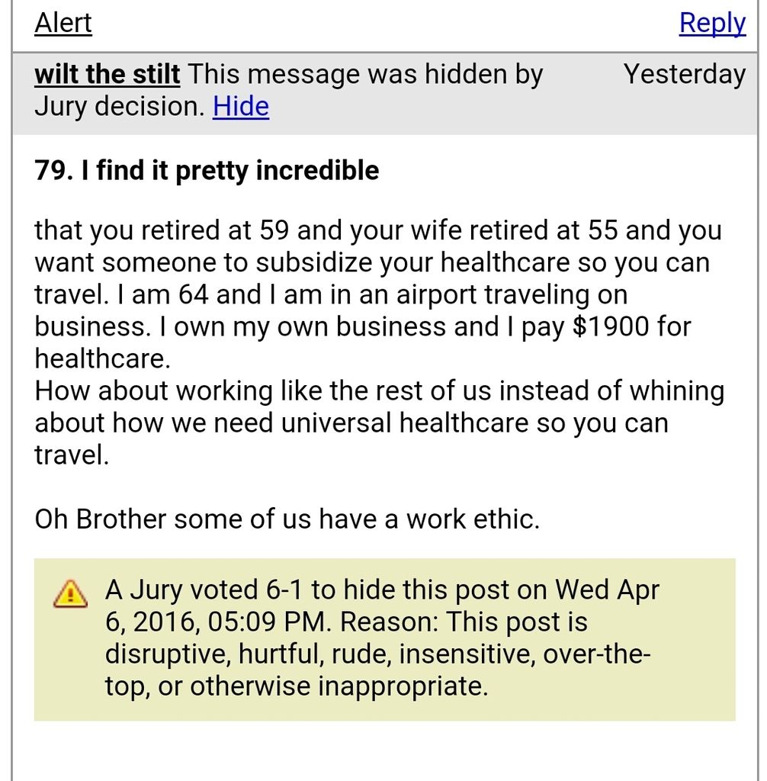Image resolution: width=767 pixels, height=781 pixels.
Task: Click the yellow warning triangle icon
Action: [x=70, y=593]
